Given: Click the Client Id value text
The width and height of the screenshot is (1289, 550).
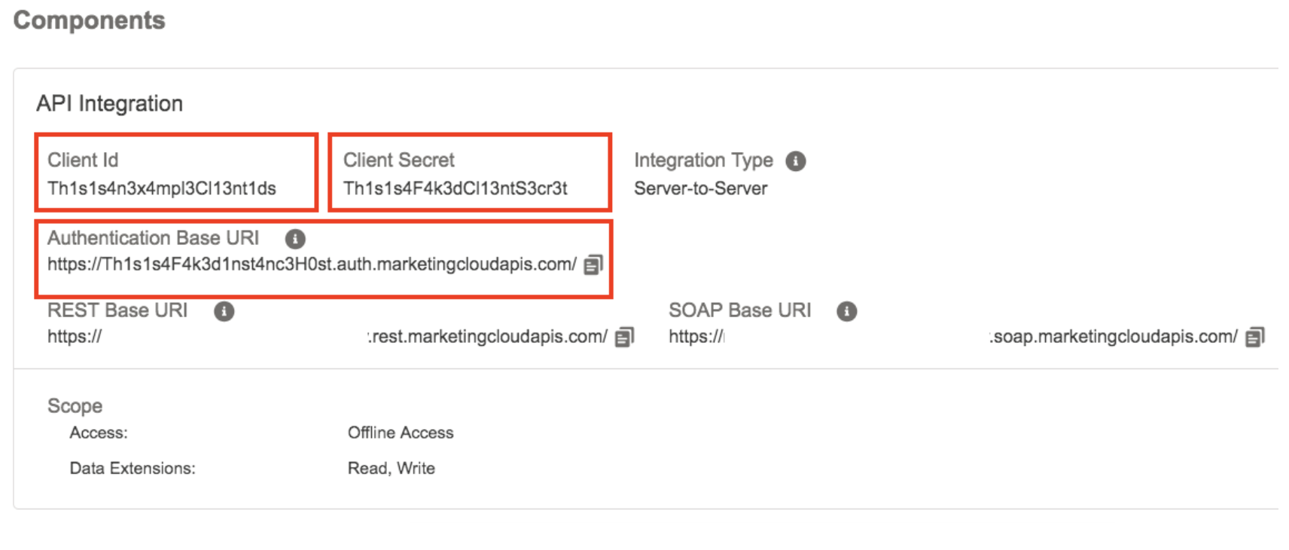Looking at the screenshot, I should (161, 188).
